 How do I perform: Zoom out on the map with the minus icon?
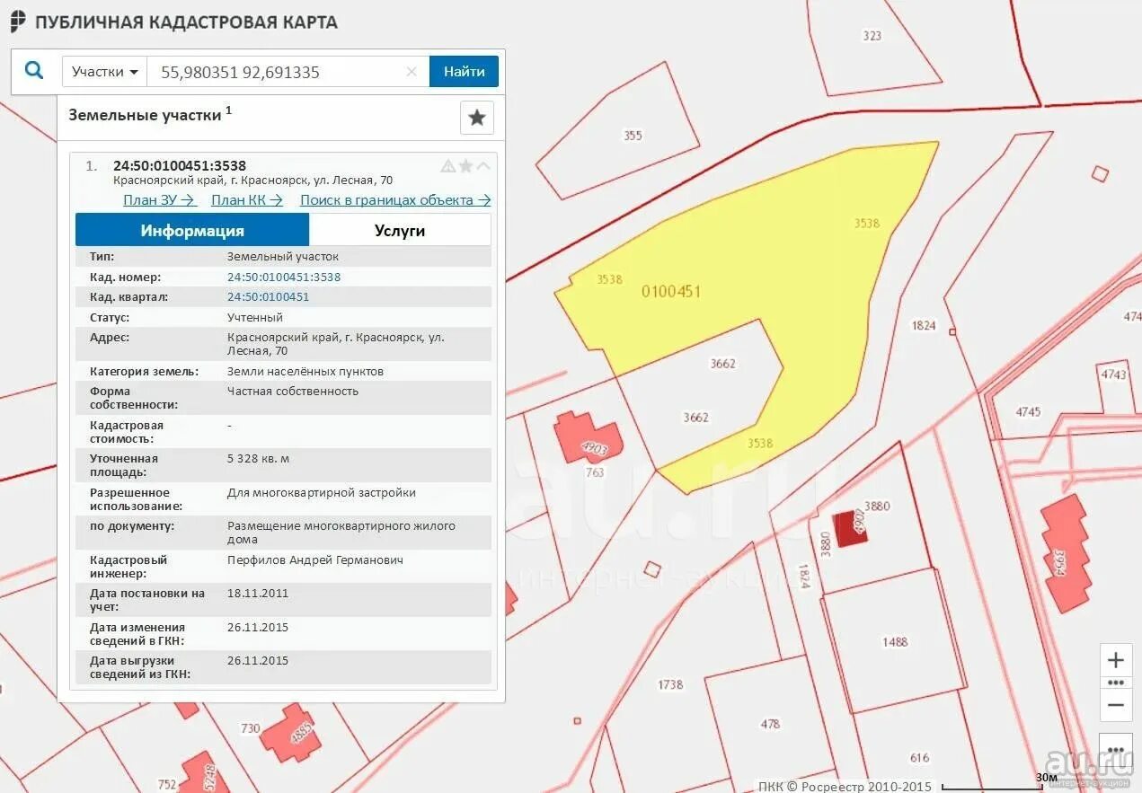pos(1115,705)
